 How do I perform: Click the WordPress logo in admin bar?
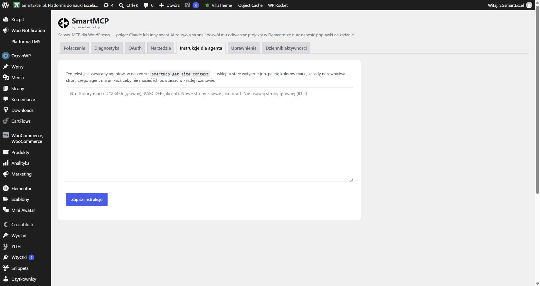tap(5, 5)
